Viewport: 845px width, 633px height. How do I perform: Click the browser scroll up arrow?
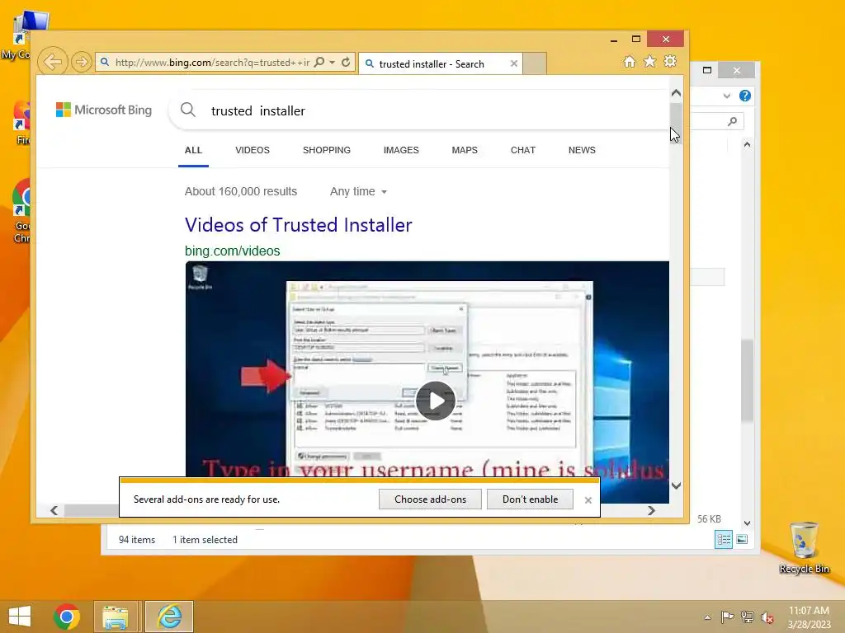tap(677, 93)
